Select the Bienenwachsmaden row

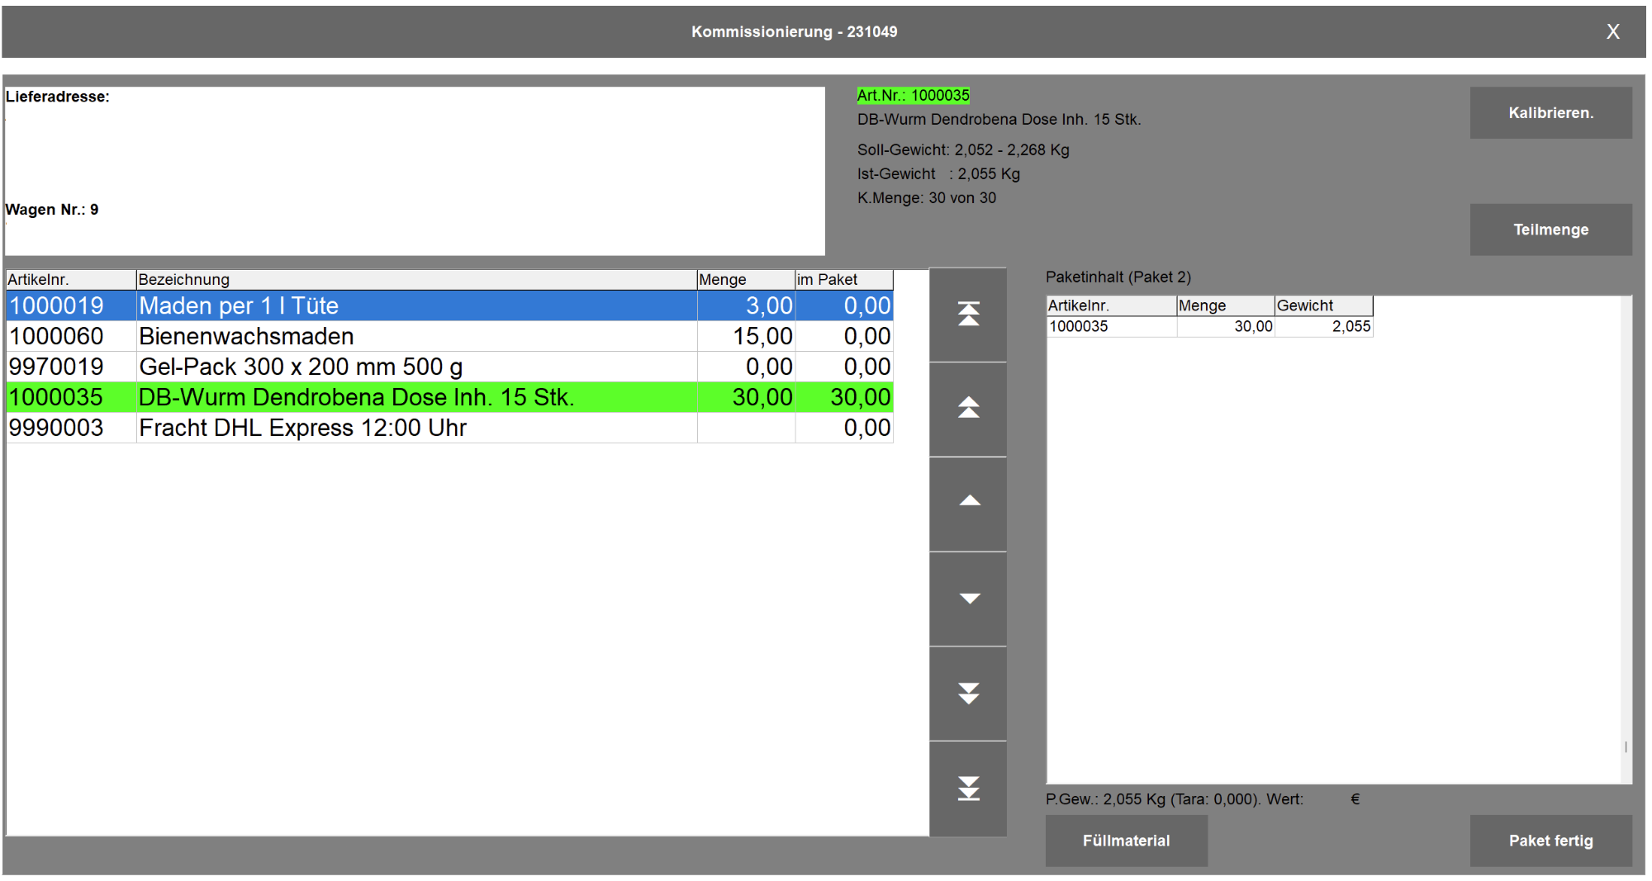pyautogui.click(x=449, y=336)
